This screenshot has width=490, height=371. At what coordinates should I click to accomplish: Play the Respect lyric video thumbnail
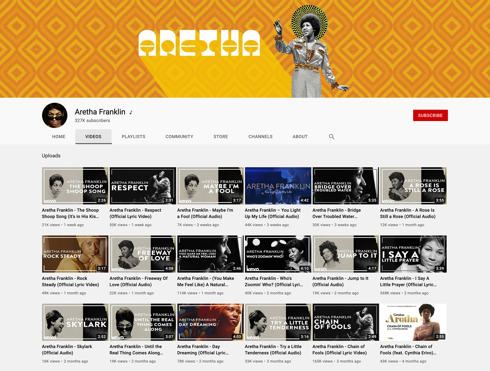143,186
